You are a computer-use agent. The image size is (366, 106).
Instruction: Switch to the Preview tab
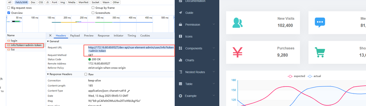click(x=89, y=36)
